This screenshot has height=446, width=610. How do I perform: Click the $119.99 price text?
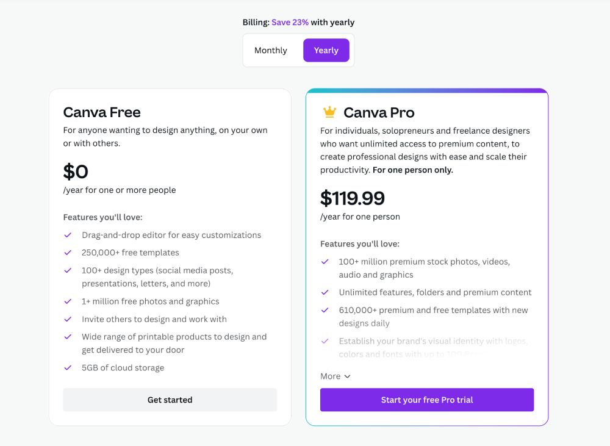[x=353, y=198]
